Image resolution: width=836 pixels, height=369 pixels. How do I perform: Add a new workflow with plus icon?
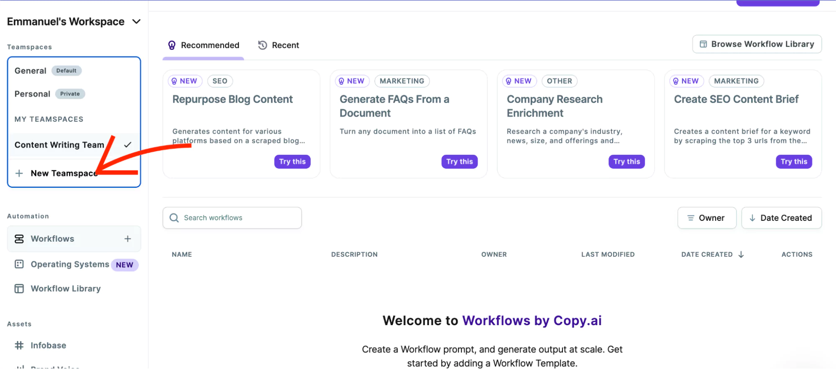click(128, 239)
